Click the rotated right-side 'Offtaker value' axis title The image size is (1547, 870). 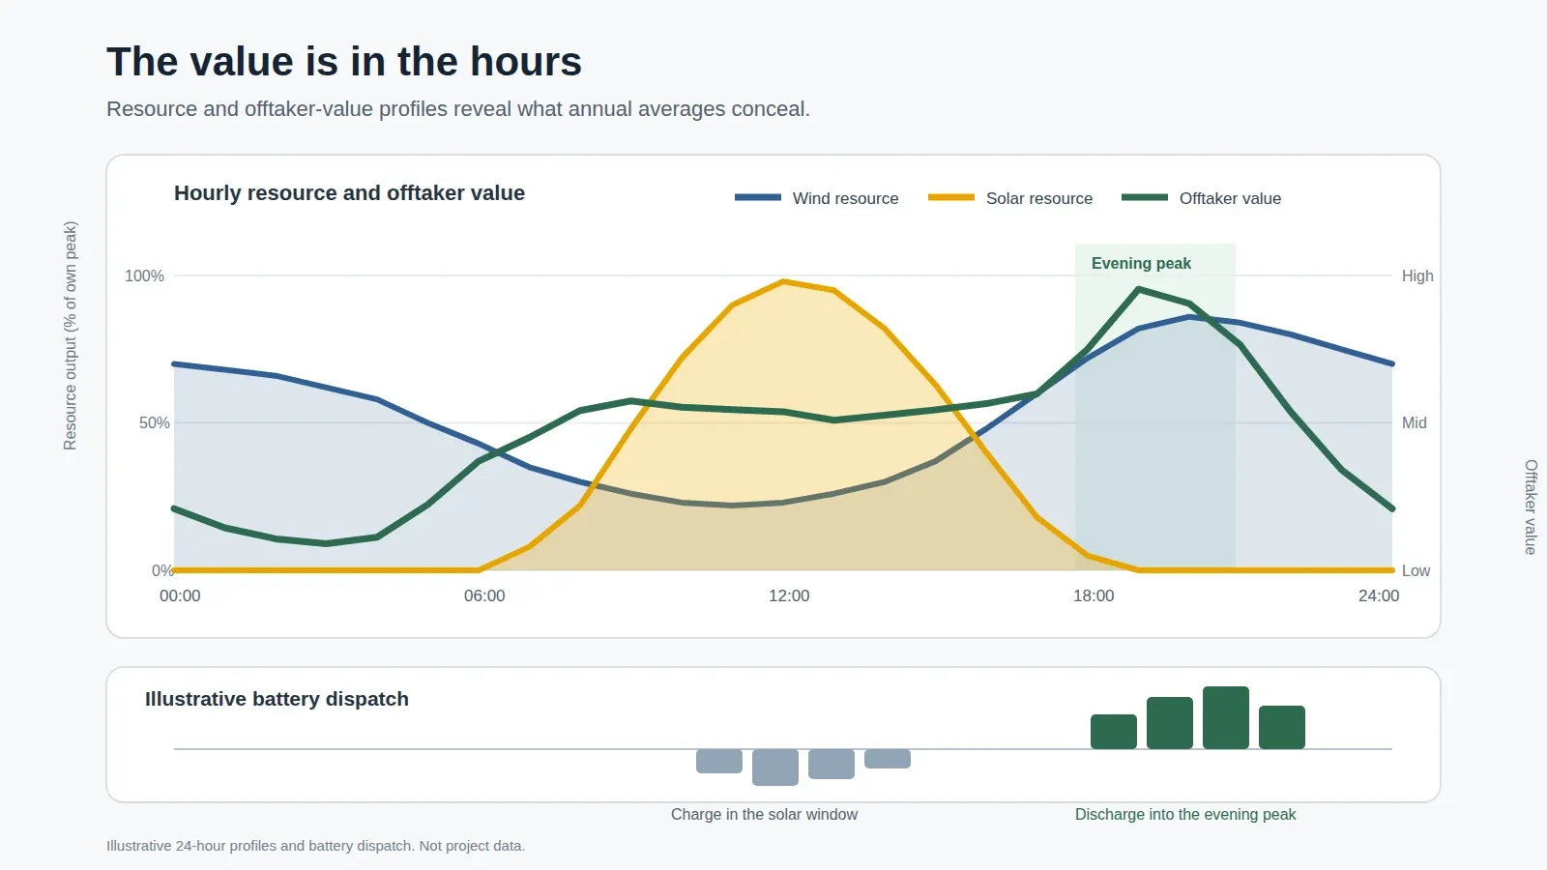tap(1531, 507)
